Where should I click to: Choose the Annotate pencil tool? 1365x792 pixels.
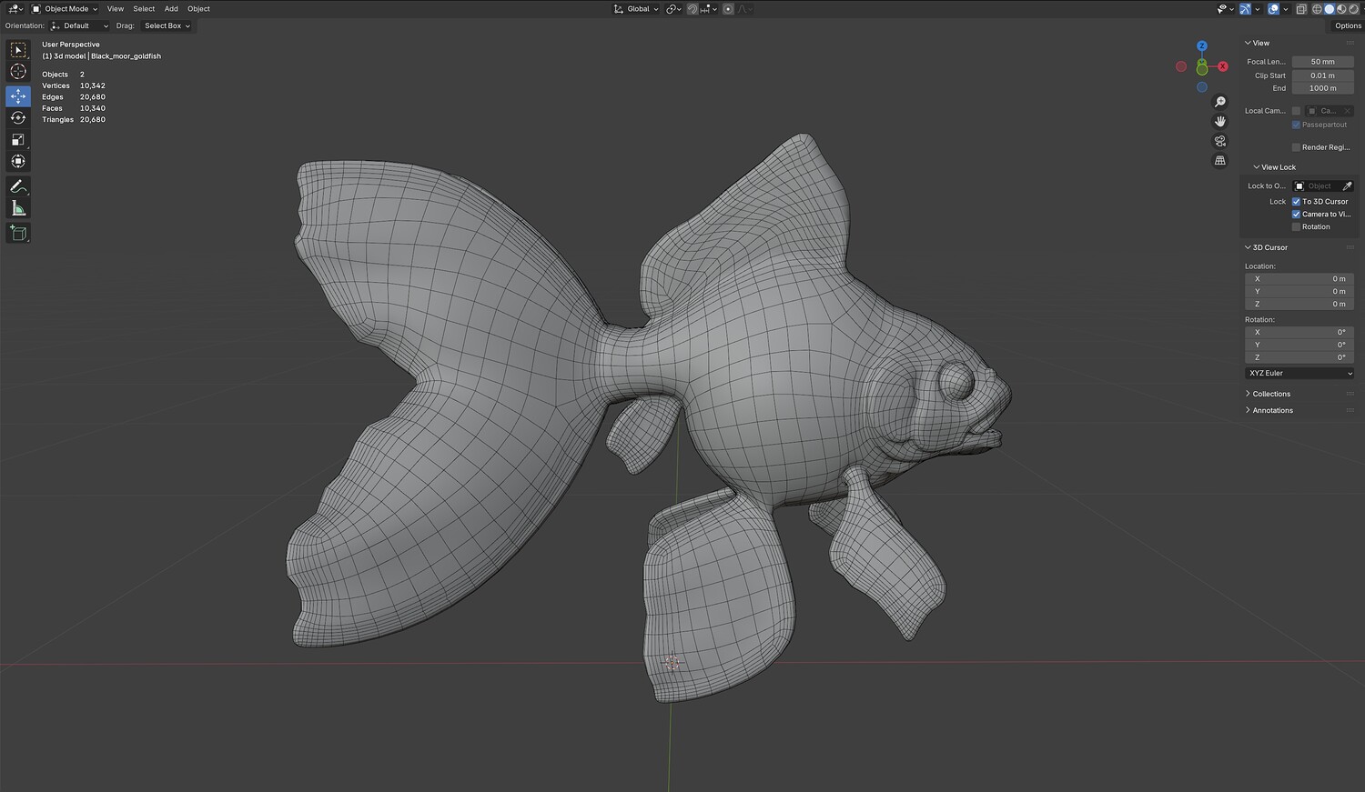tap(18, 186)
